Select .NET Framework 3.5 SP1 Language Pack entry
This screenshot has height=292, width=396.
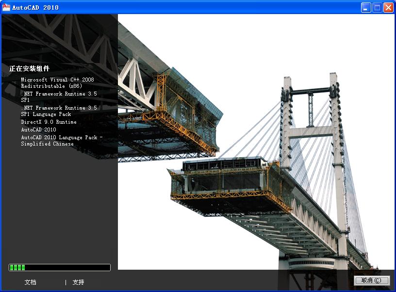(59, 111)
